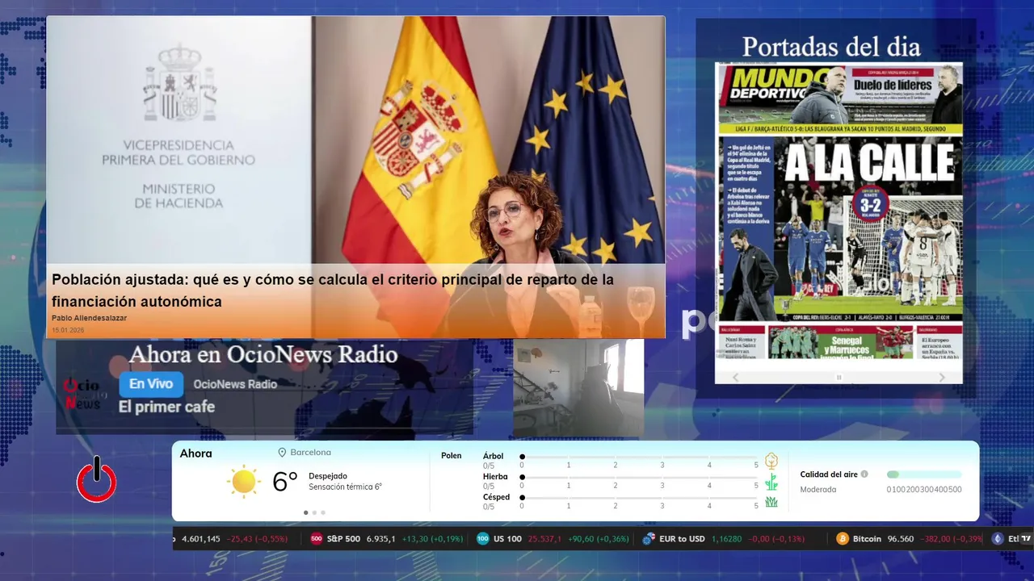Click the Bitcoin ticker icon
1034x581 pixels.
pos(843,539)
